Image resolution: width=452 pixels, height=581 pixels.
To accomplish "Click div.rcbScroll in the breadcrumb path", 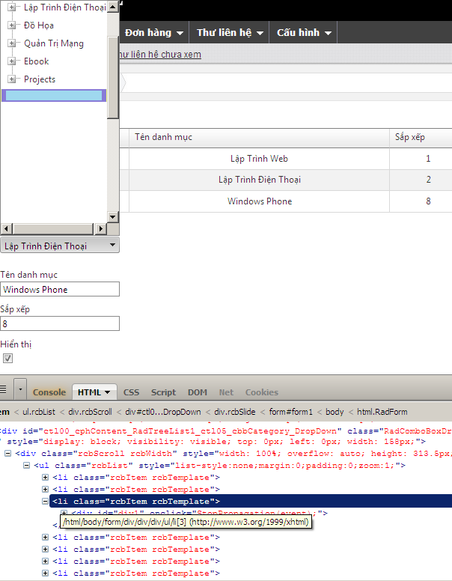I will point(90,412).
